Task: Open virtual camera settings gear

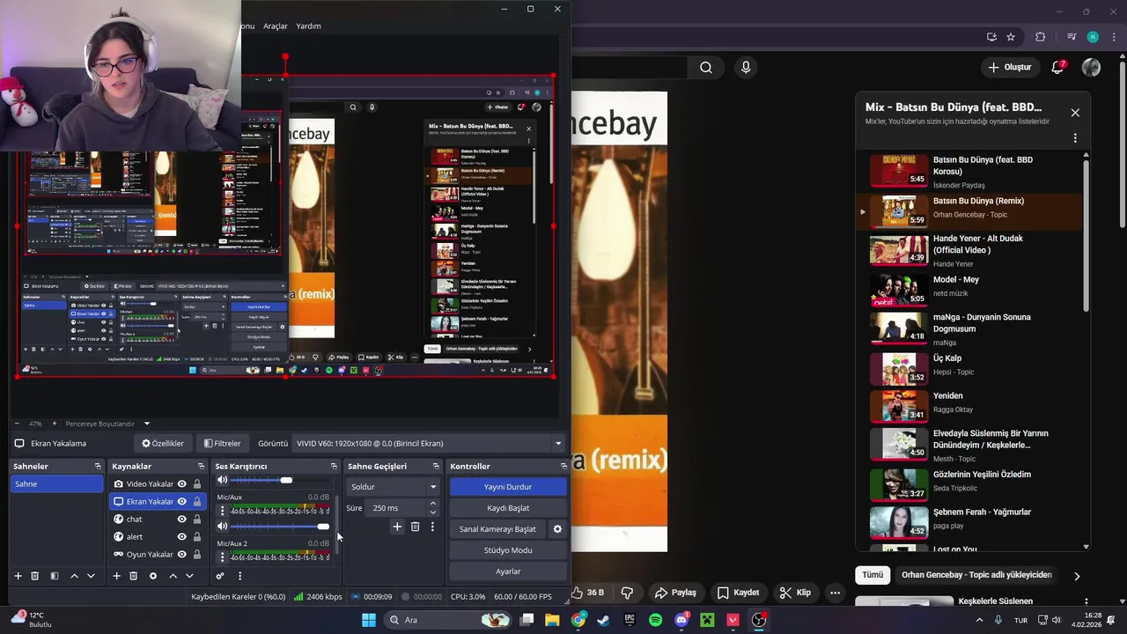Action: (x=556, y=529)
